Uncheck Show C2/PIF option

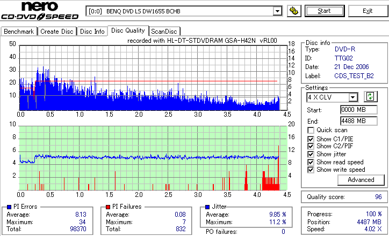[311, 146]
